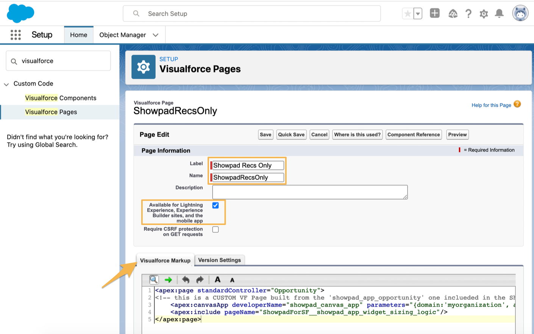Select Visualforce Components in sidebar

click(x=61, y=98)
